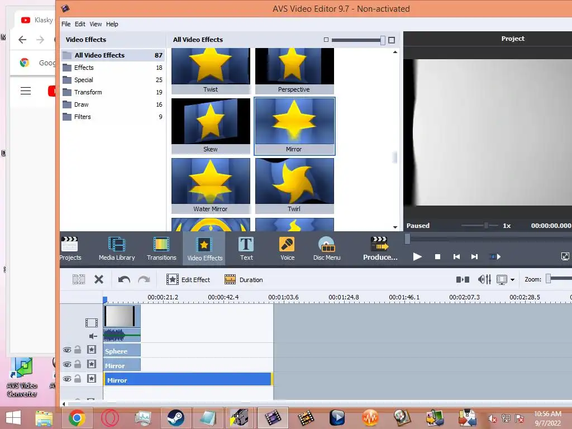
Task: Lock the long Mirror effect track
Action: [x=78, y=379]
